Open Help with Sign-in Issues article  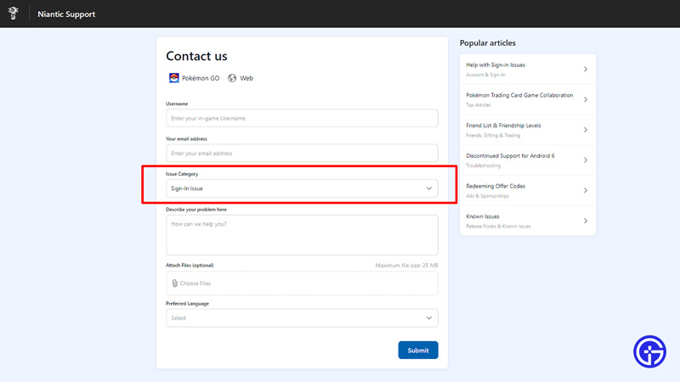(x=528, y=70)
